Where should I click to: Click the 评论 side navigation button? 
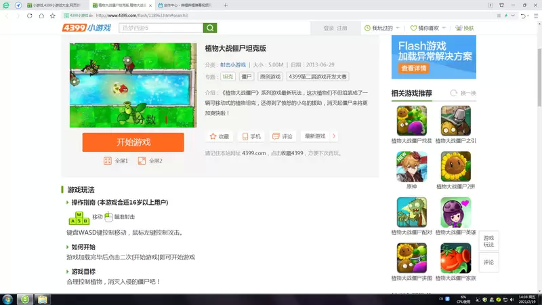point(488,262)
